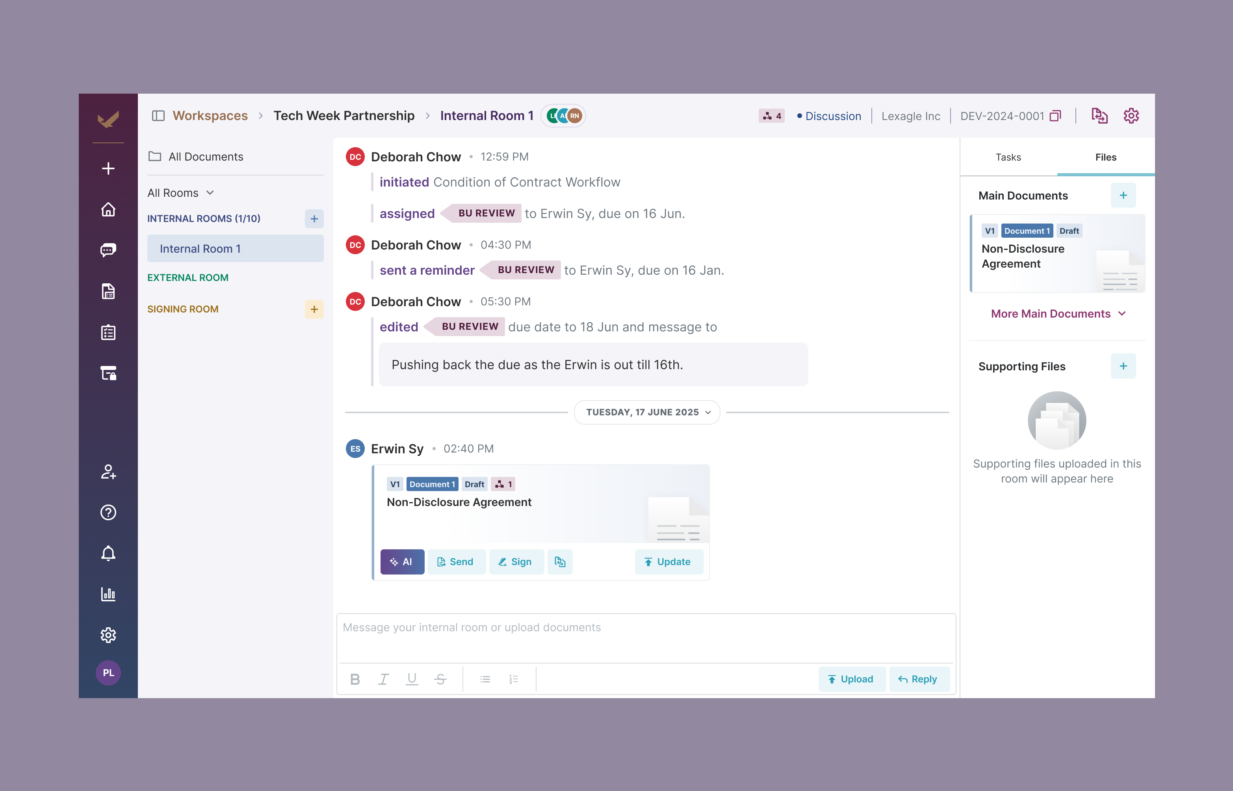Go to Workspaces breadcrumb
This screenshot has height=791, width=1233.
210,116
